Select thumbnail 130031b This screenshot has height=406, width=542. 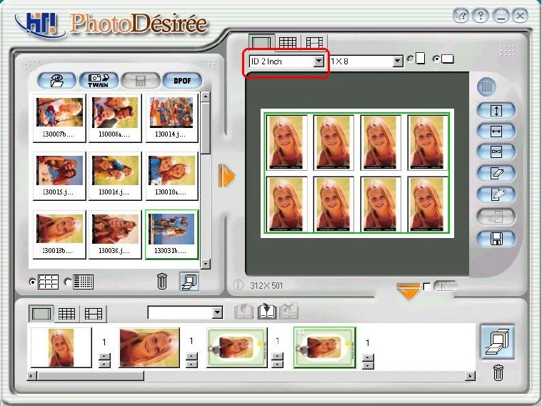[172, 234]
